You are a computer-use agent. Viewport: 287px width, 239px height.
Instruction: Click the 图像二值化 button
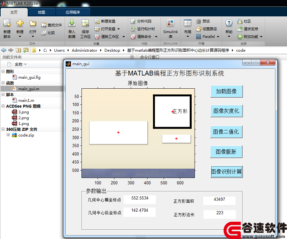click(x=226, y=132)
